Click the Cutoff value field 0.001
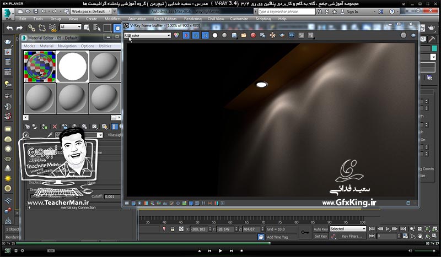 click(112, 196)
